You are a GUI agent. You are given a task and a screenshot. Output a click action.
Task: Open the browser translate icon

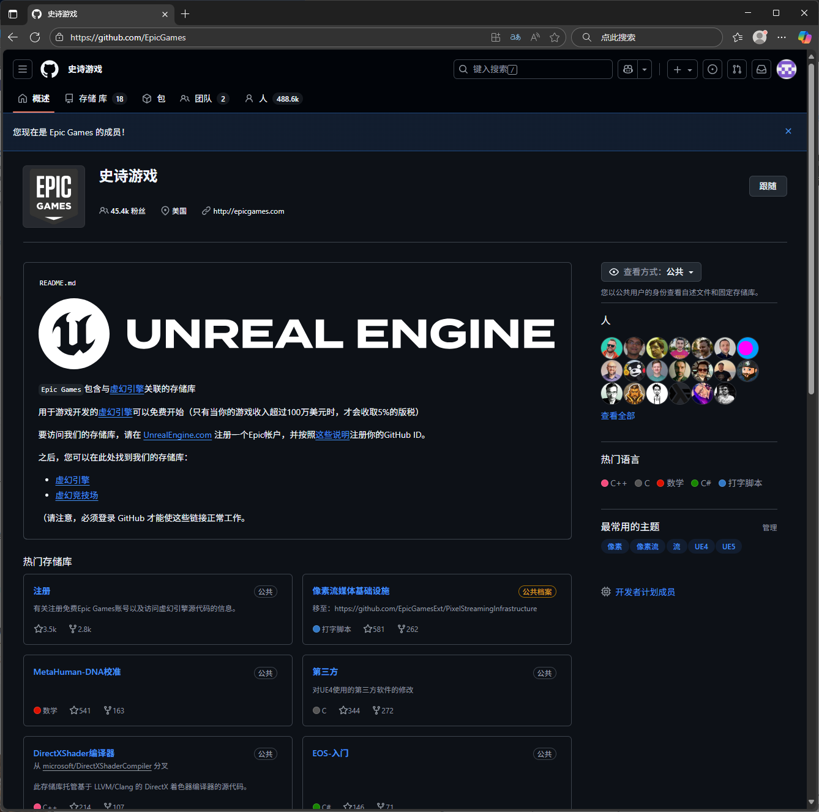coord(515,37)
